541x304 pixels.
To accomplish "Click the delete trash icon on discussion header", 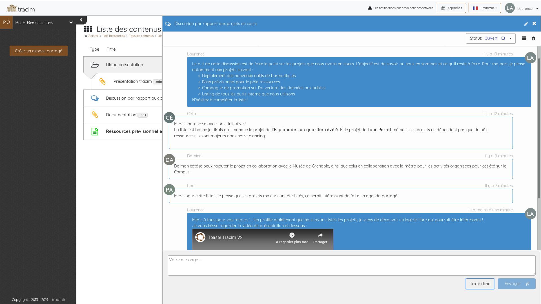I will pos(534,38).
